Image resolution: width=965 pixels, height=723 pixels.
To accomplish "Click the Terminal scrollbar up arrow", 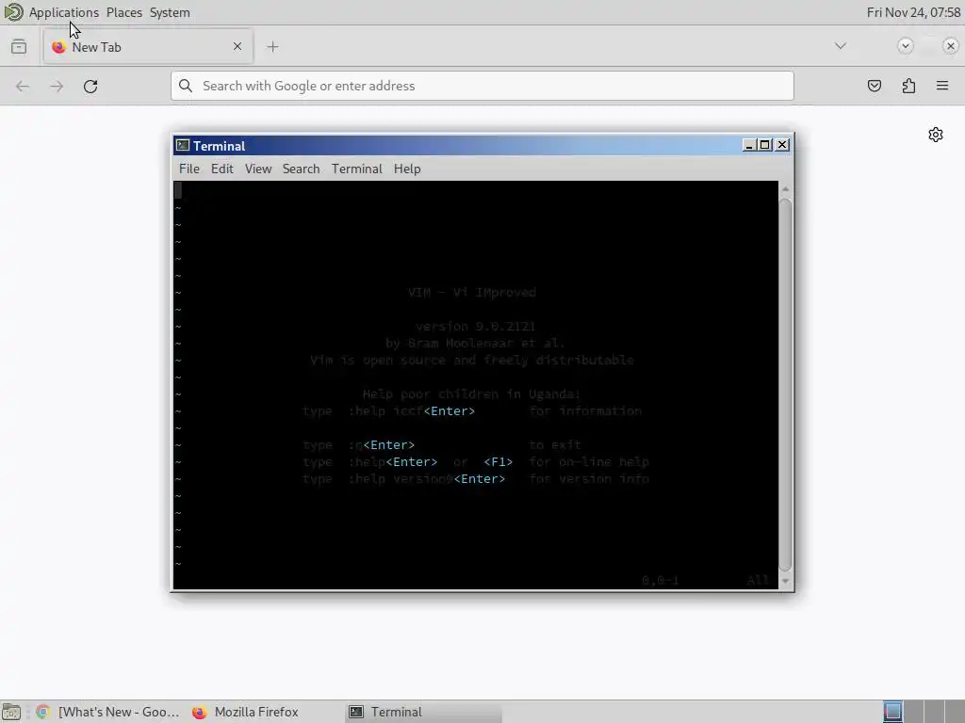I will [785, 189].
